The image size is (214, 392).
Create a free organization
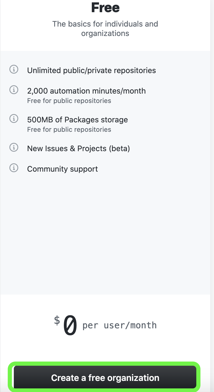[x=105, y=378]
